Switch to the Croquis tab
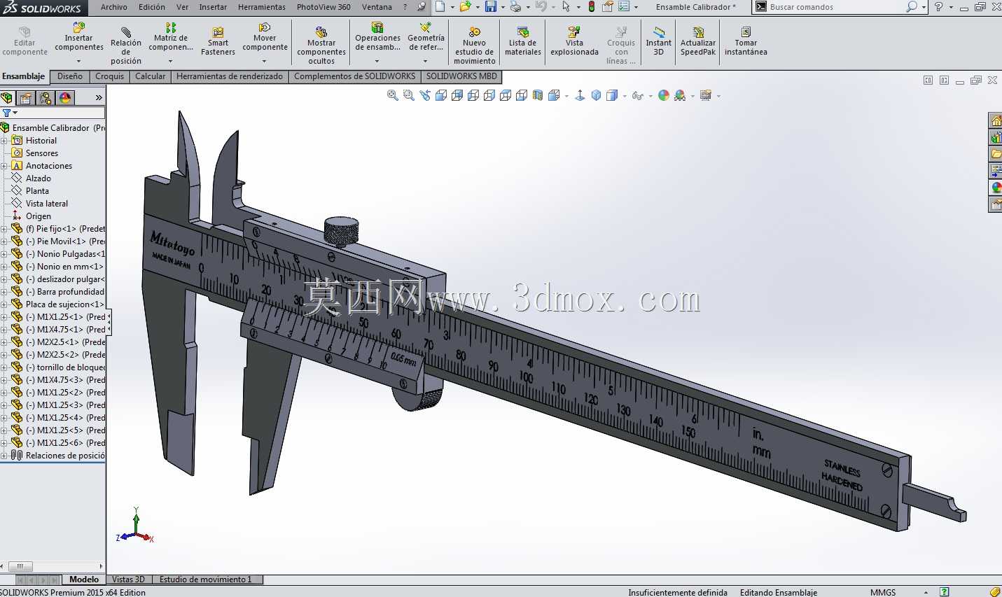The height and width of the screenshot is (597, 1002). 109,76
